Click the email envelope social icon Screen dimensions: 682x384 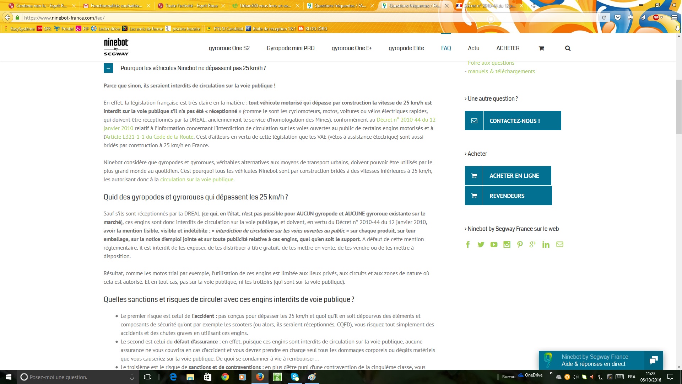point(560,244)
